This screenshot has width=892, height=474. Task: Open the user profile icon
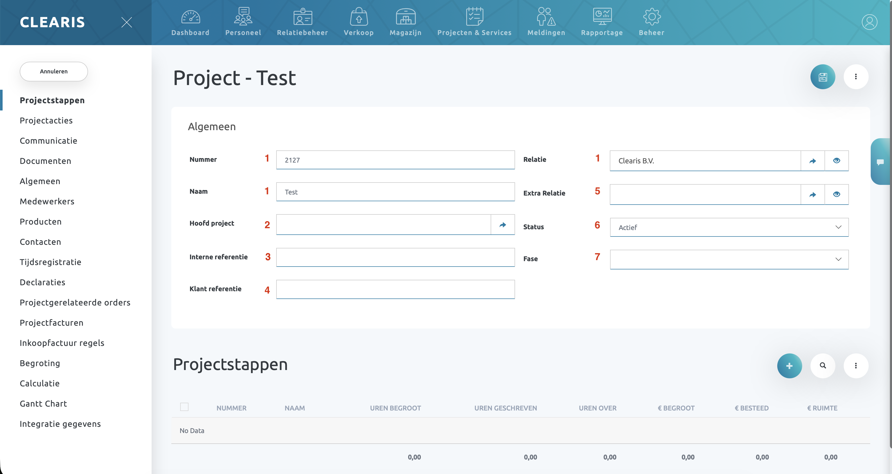[x=869, y=22]
